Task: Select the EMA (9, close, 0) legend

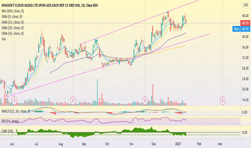Action: (12, 17)
